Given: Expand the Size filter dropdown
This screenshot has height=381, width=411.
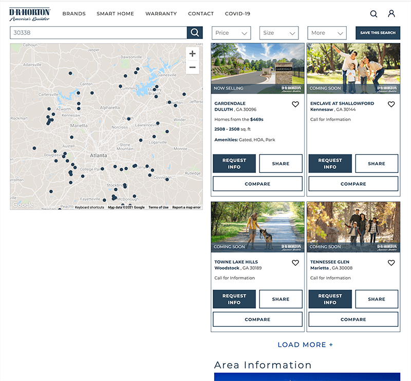Looking at the screenshot, I should [x=279, y=33].
